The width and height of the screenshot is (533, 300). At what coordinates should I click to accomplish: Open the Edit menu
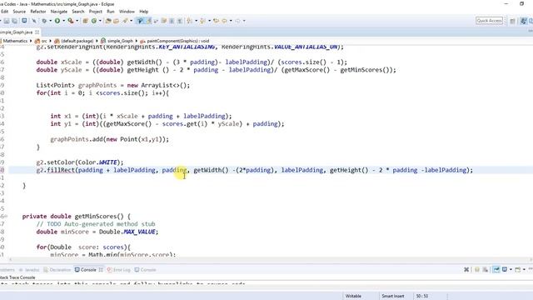[x=4, y=11]
